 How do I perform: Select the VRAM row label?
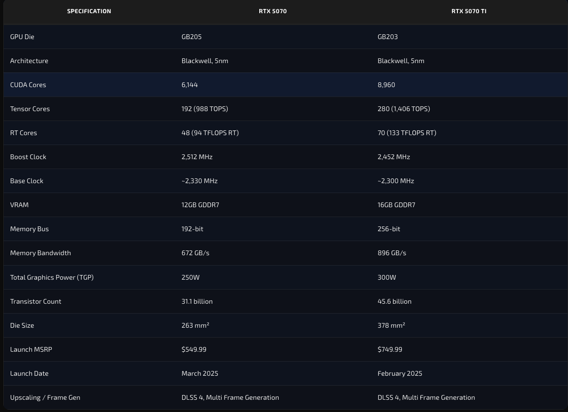coord(19,205)
